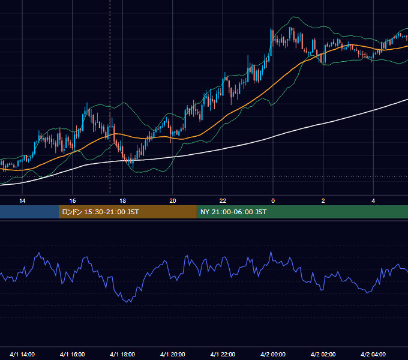Image resolution: width=408 pixels, height=360 pixels.
Task: Click the 20 hour label on price chart axis
Action: 173,201
